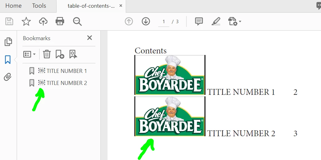The width and height of the screenshot is (321, 160).
Task: Click the page number field
Action: point(163,22)
